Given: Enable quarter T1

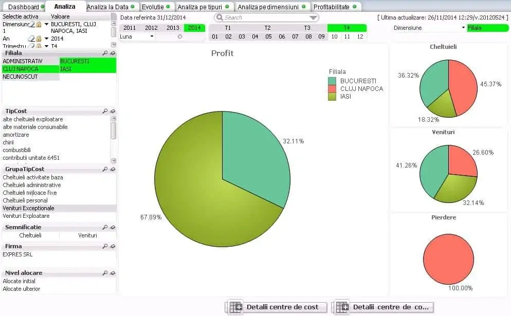Looking at the screenshot, I should click(228, 28).
